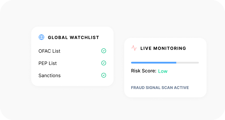Click the green Low risk value
This screenshot has width=225, height=120.
(163, 71)
